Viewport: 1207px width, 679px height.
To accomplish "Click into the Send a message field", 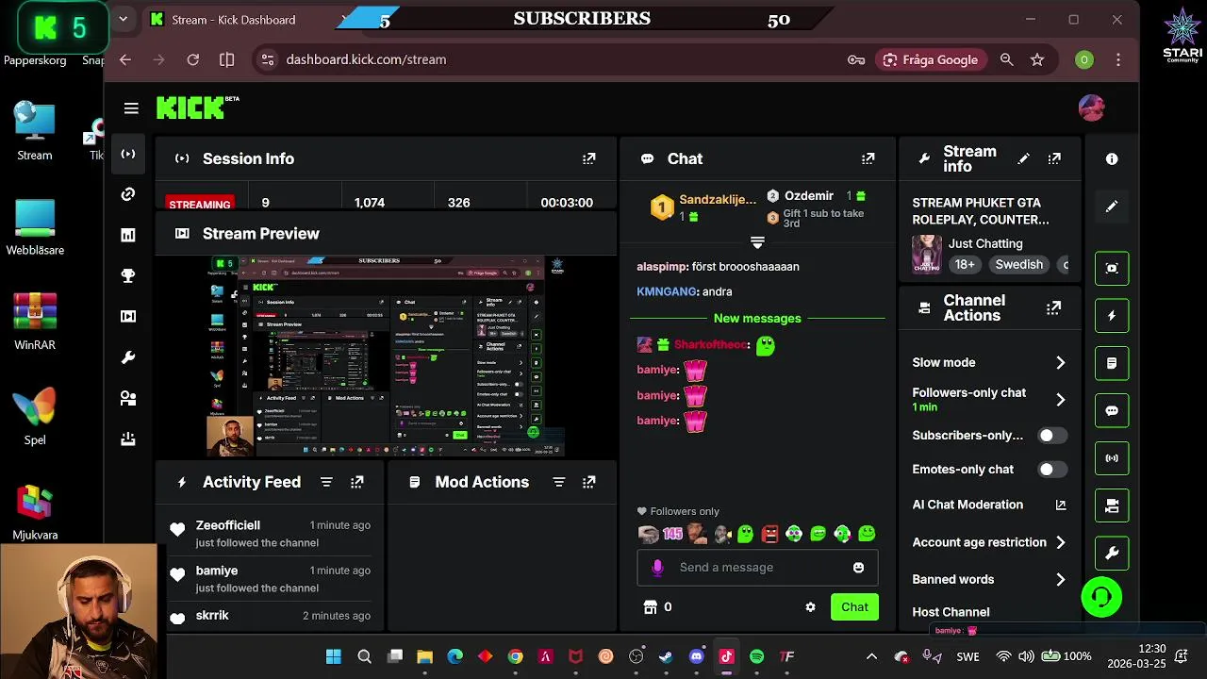I will tap(757, 567).
